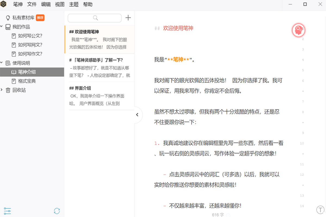Collapse the note list panel arrow
The image size is (326, 217).
[x=137, y=115]
